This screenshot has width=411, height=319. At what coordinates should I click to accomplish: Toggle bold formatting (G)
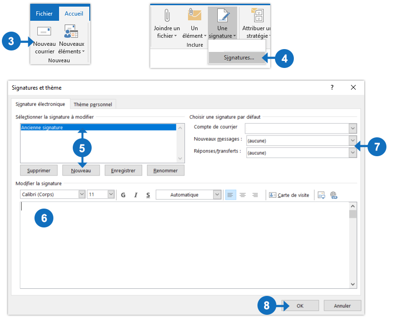point(123,195)
